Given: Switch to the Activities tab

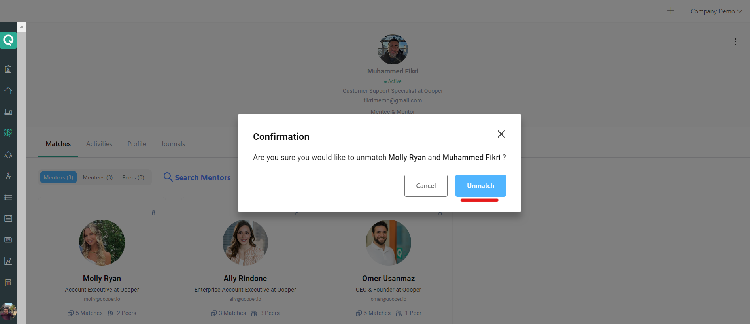Looking at the screenshot, I should [99, 144].
